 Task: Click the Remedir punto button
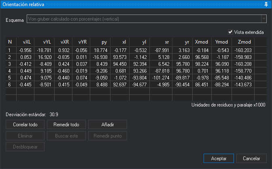(x=108, y=136)
